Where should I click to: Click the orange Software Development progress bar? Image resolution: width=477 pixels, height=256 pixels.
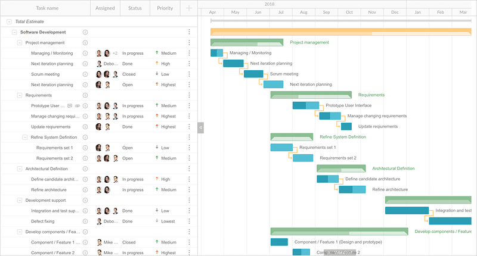coord(340,32)
